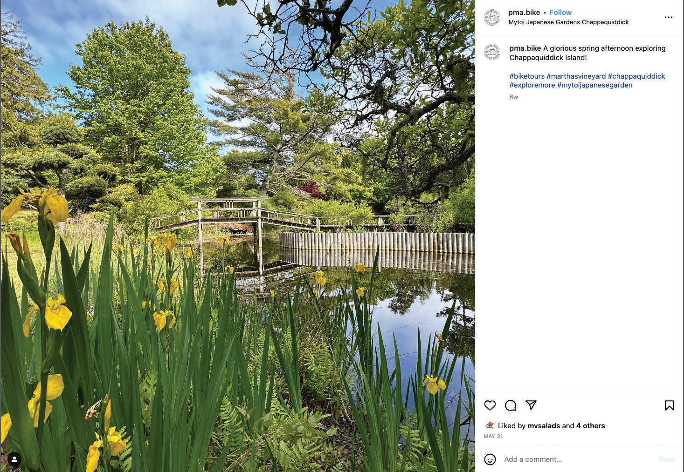Open Mytoi Japanese Gardens Chappaquiddick location
The image size is (684, 472).
568,22
